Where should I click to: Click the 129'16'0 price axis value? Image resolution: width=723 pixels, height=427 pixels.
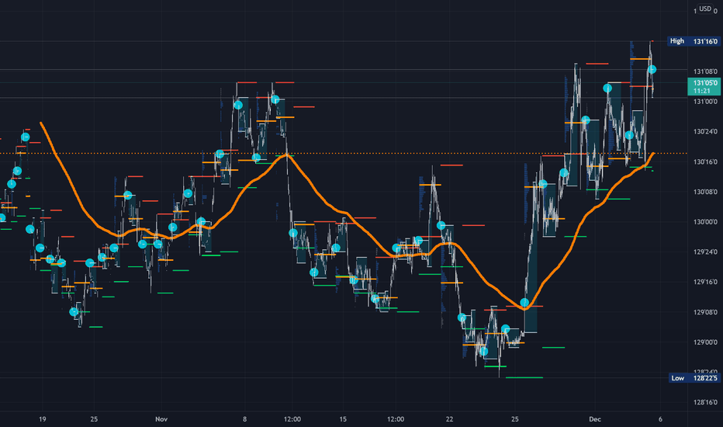[x=705, y=282]
